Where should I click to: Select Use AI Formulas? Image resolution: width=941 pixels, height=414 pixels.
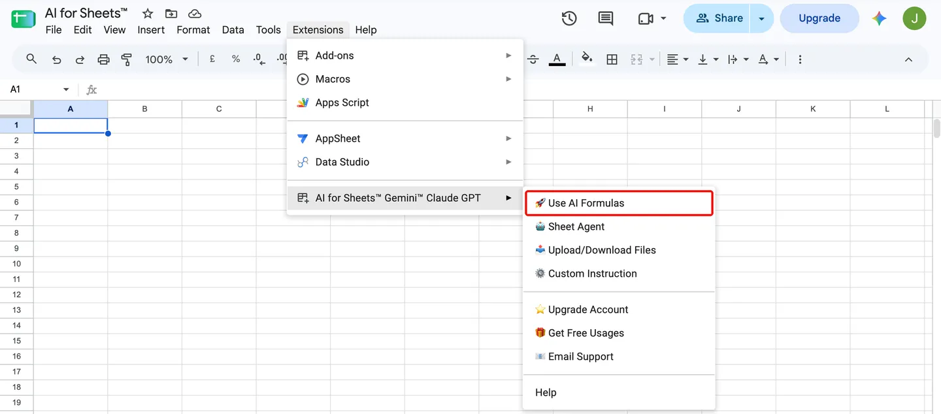[x=619, y=203]
